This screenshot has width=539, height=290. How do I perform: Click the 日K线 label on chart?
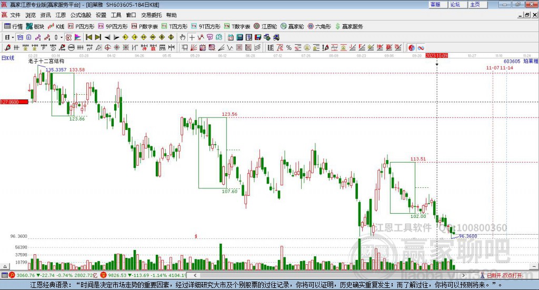[x=8, y=58]
